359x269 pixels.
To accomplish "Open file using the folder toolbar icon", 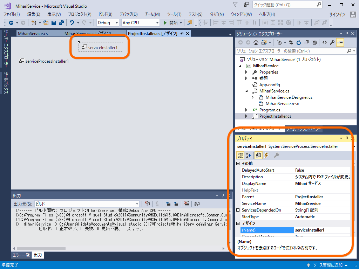I will 46,23.
